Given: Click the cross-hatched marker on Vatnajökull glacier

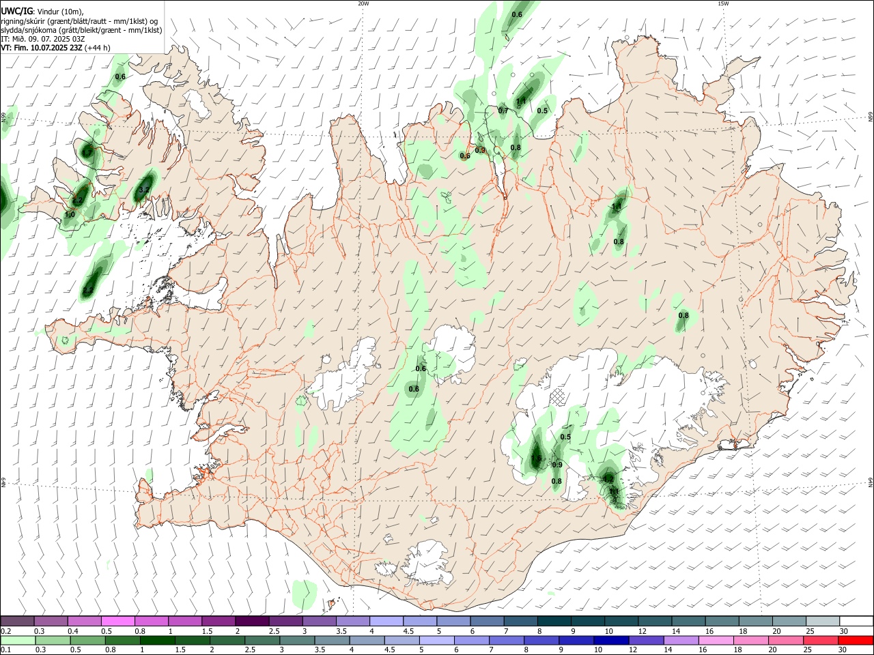Looking at the screenshot, I should pyautogui.click(x=559, y=396).
